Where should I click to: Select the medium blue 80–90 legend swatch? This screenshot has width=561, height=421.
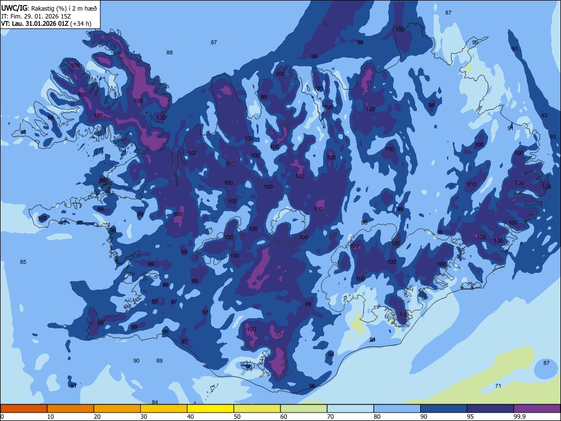coord(397,409)
